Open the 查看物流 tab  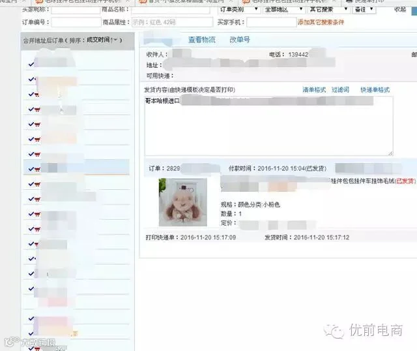pos(202,40)
